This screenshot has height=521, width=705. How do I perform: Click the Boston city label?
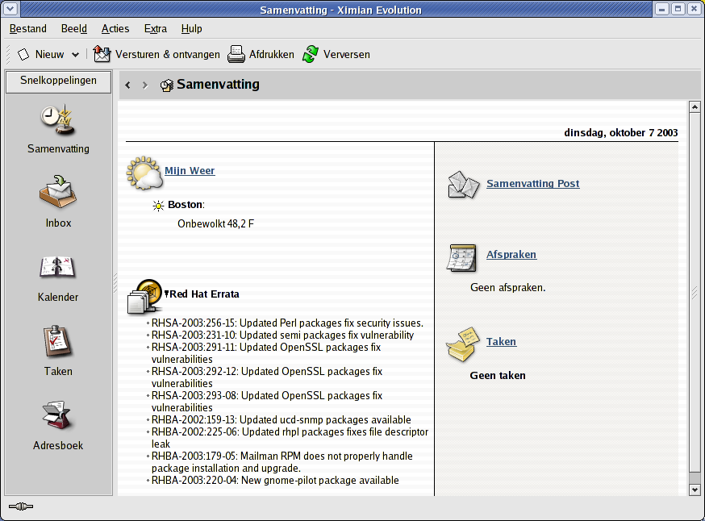pos(186,205)
